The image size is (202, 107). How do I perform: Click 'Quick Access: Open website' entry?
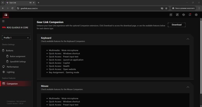[x=62, y=69]
